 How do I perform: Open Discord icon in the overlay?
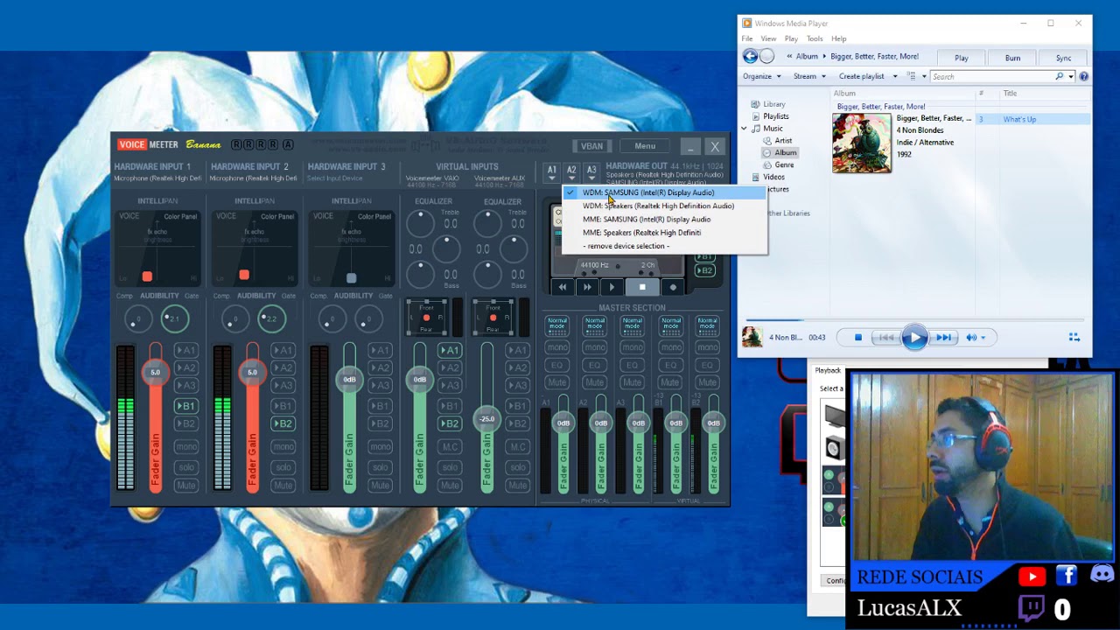point(1102,575)
